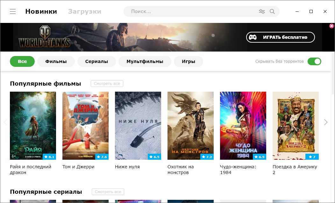Click the 8.1 rating badge on Райя
335x203 pixels.
(49, 157)
